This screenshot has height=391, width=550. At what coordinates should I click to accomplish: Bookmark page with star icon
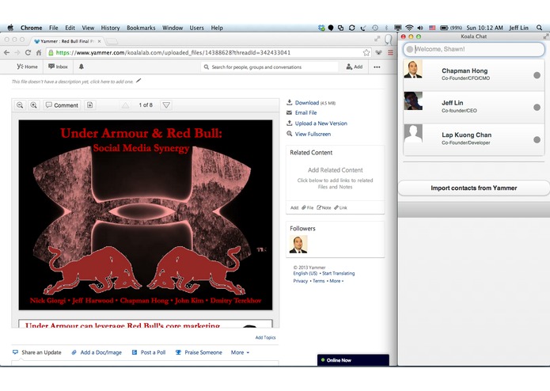click(366, 52)
